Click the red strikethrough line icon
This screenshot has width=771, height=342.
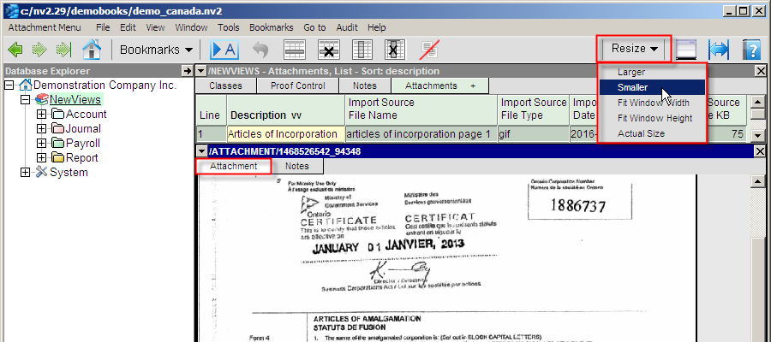[427, 50]
